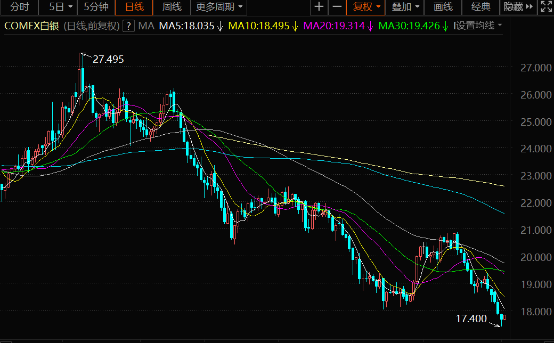Toggle 经典 classic view mode
554x343 pixels.
[481, 7]
